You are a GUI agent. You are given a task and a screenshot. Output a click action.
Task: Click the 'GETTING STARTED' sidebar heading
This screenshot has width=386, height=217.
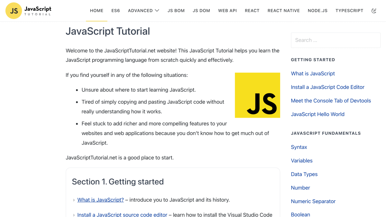click(313, 60)
